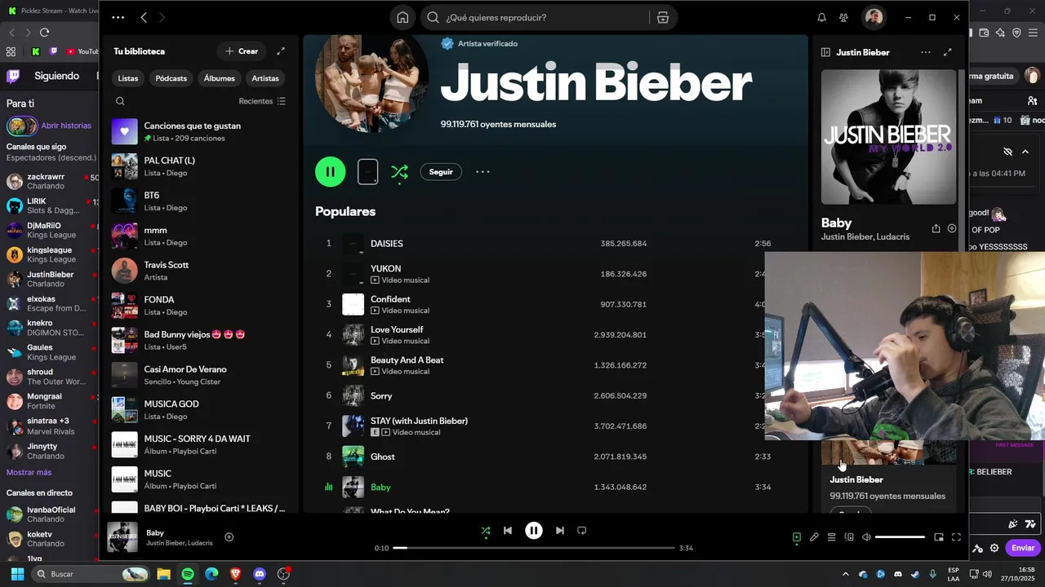The height and width of the screenshot is (587, 1045).
Task: Search within Tu biblioteca
Action: pos(120,101)
